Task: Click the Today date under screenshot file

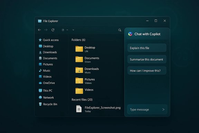Action: click(x=88, y=112)
